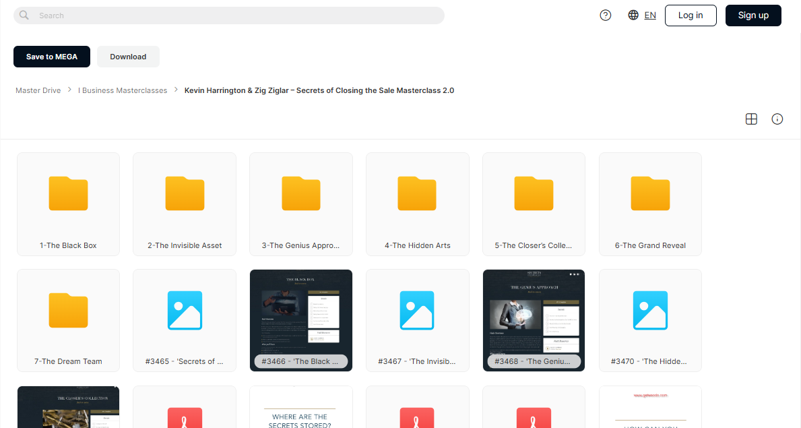This screenshot has height=428, width=801.
Task: Click the three-dot menu on #3468 tile
Action: [574, 274]
